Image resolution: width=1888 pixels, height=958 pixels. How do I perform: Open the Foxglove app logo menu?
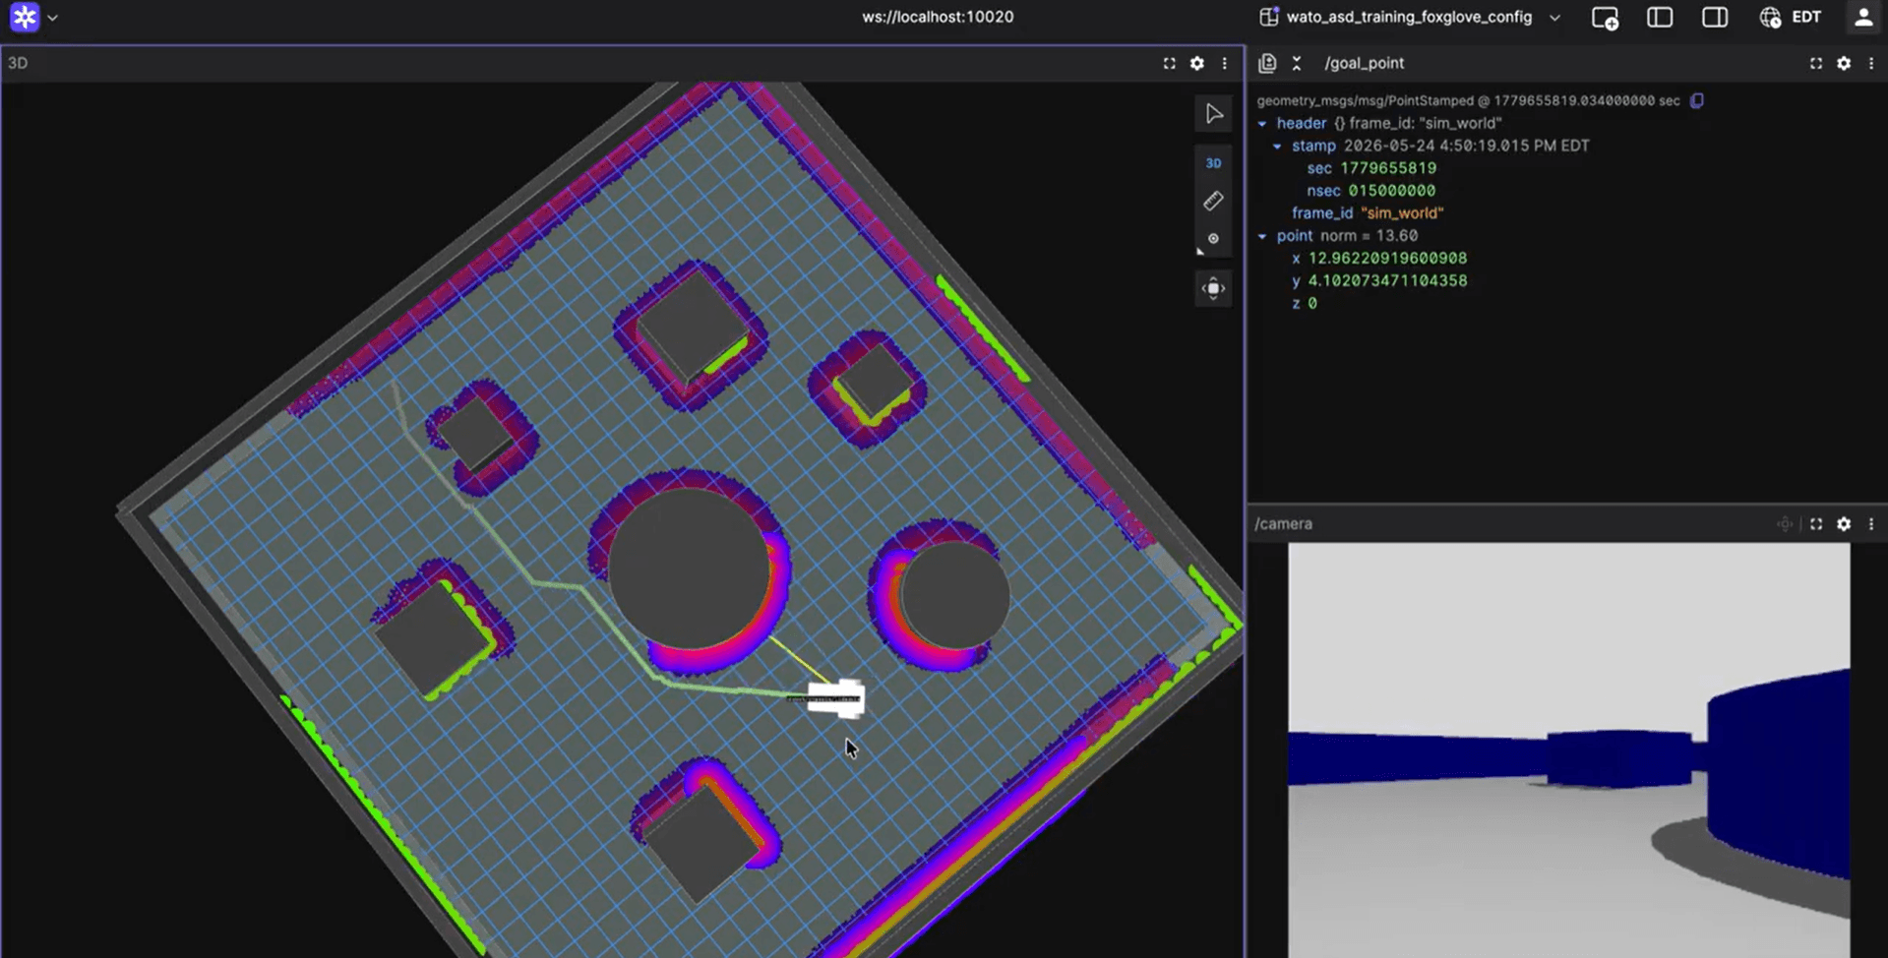[x=25, y=17]
